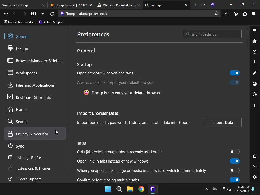Bookmark this page with the star icon

217,14
